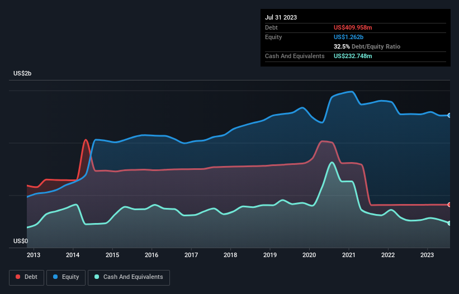Click the 2019 x-axis label
This screenshot has width=459, height=294.
(270, 255)
